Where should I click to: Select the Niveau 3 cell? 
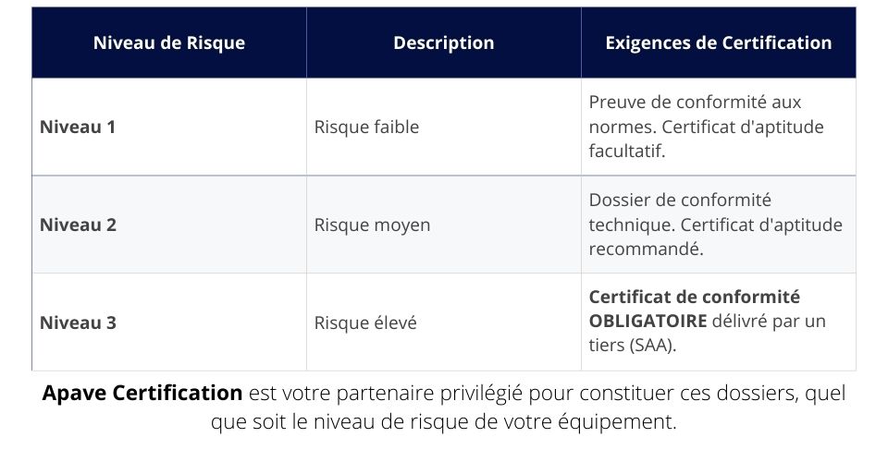click(x=168, y=322)
